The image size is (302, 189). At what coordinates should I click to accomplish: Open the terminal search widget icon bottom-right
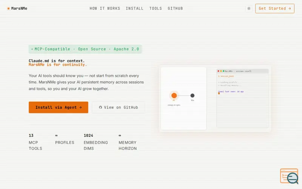(x=289, y=176)
